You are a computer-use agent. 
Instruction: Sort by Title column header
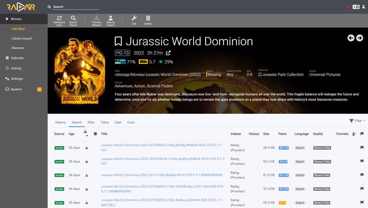[104, 134]
